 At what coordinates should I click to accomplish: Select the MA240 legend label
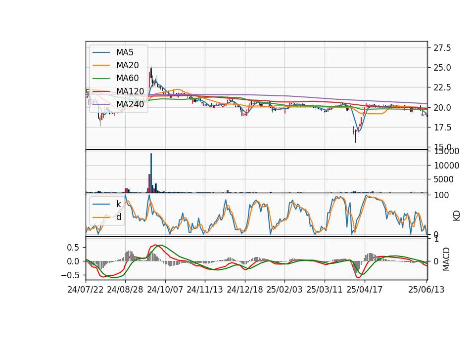[130, 104]
